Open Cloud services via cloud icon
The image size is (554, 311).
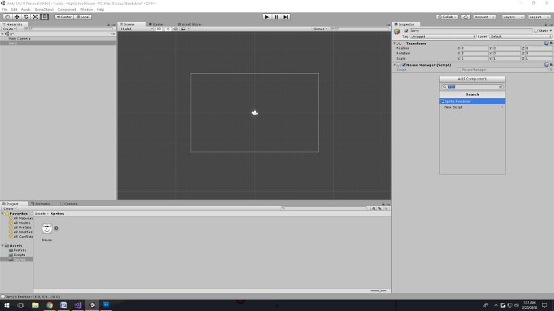(465, 17)
